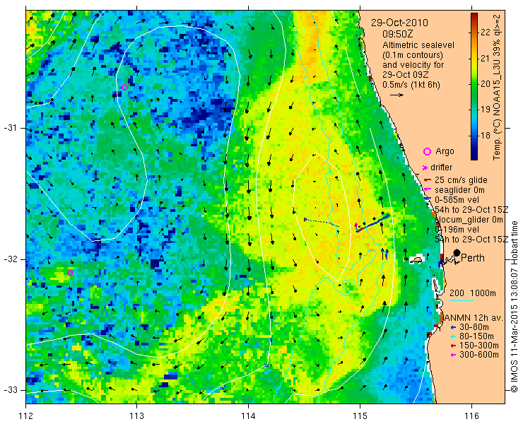Screen dimensions: 523x424
Task: Click the 200 1000m depth label
Action: pos(473,293)
